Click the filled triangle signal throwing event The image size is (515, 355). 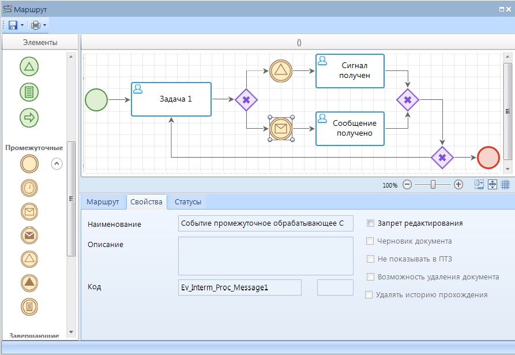pyautogui.click(x=29, y=282)
